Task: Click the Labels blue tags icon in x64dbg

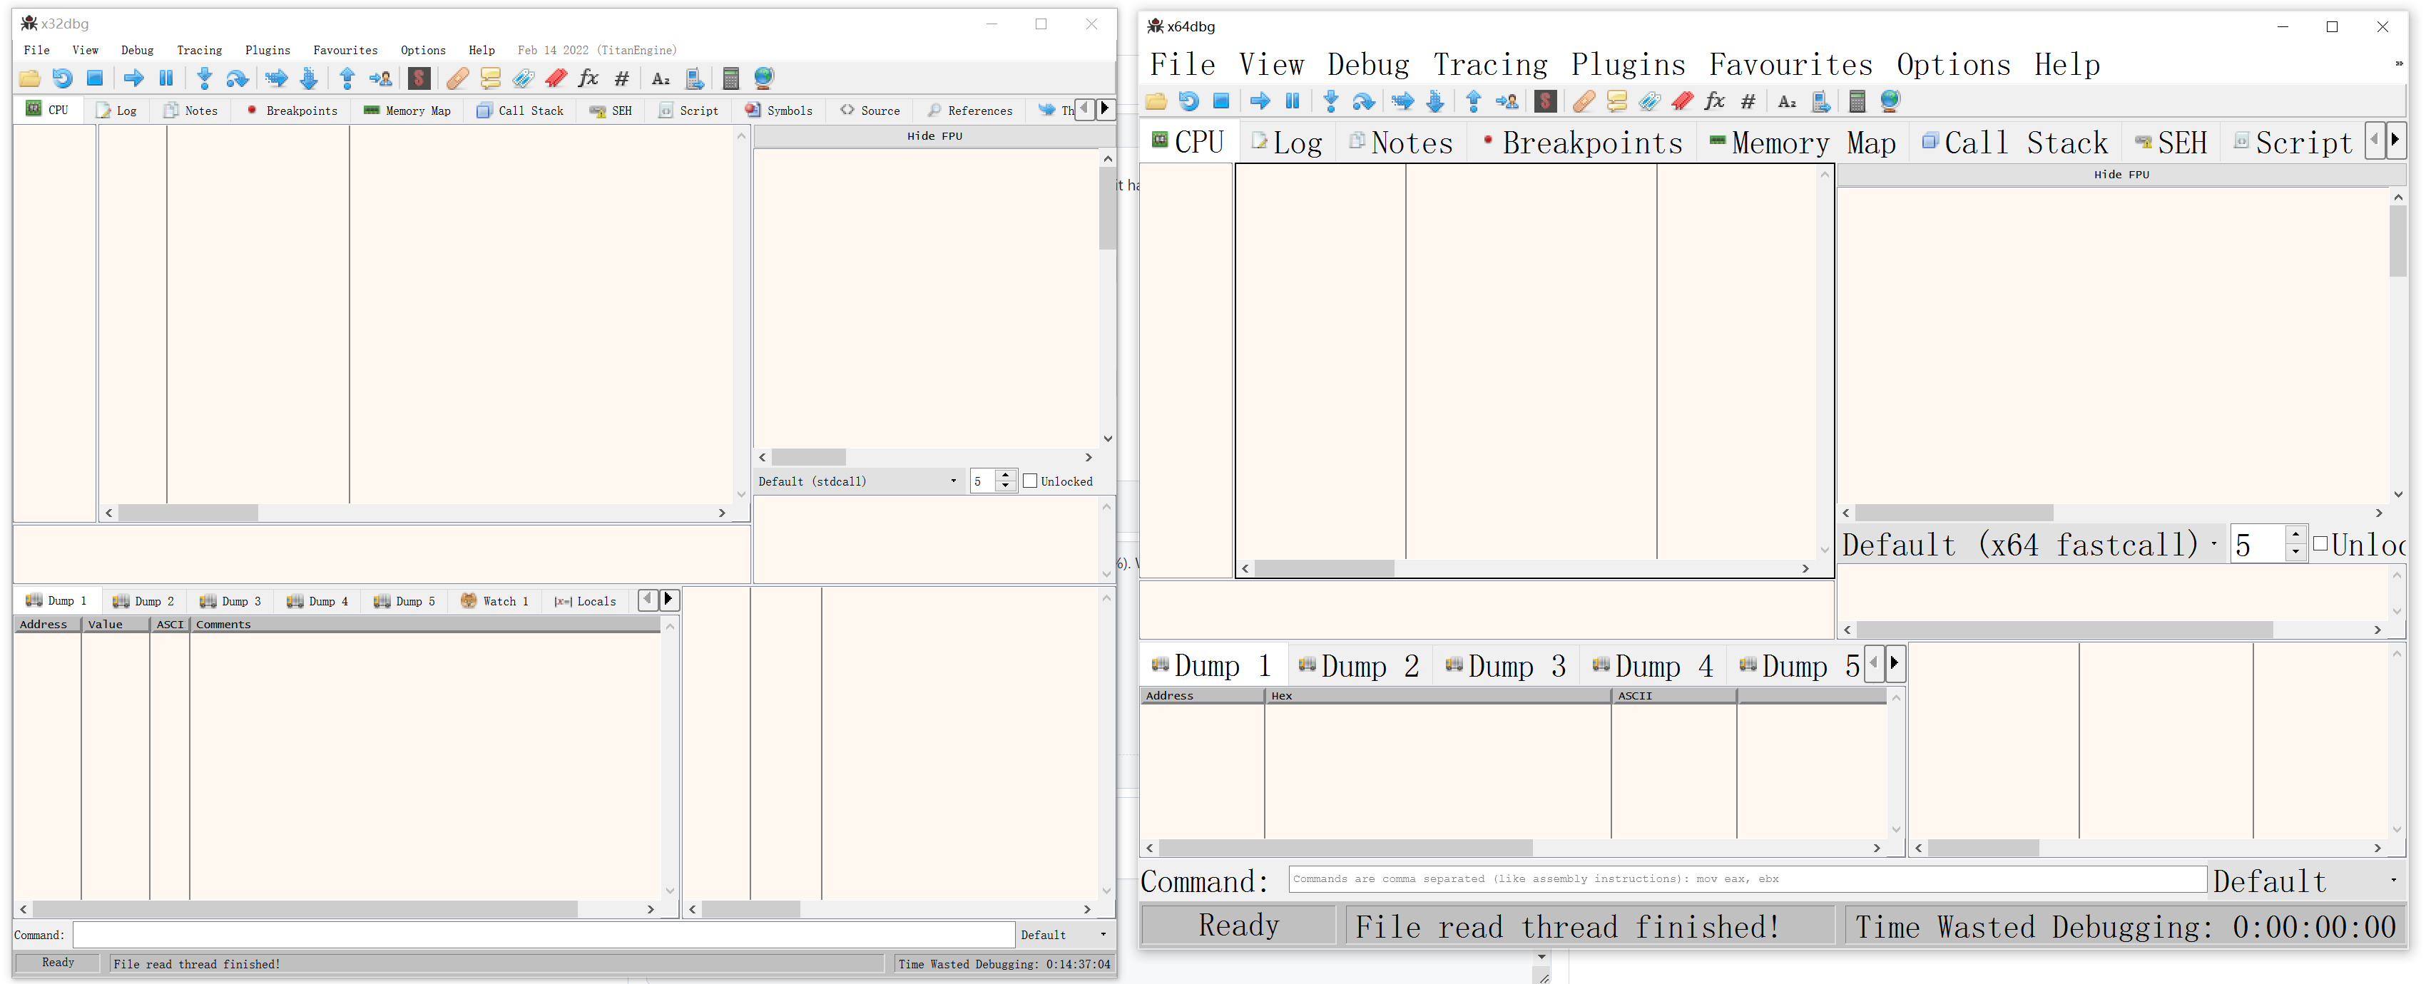Action: [x=1649, y=101]
